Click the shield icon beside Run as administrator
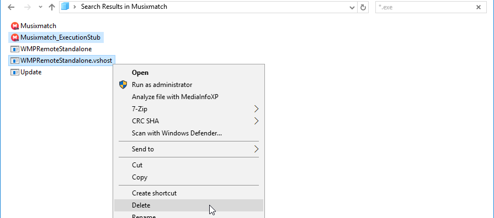 pyautogui.click(x=123, y=84)
